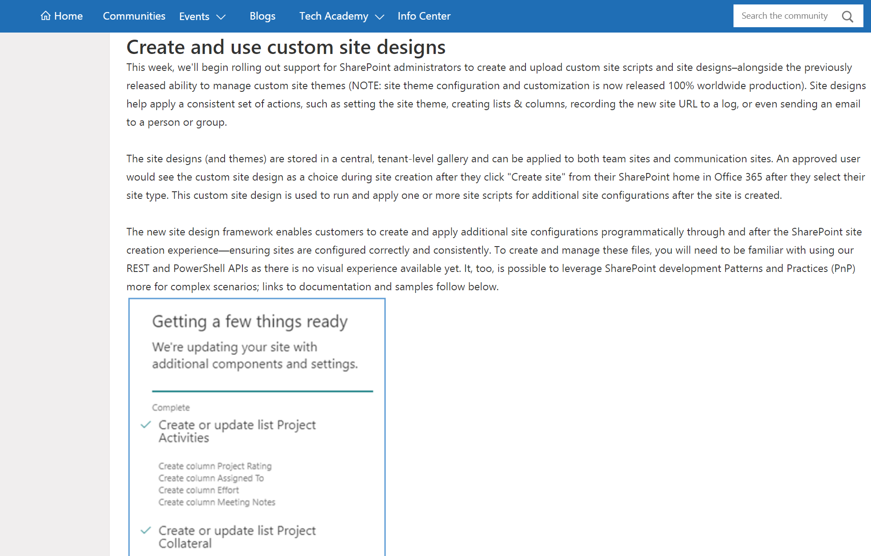The image size is (871, 556).
Task: Expand the Tech Academy dropdown chevron
Action: coord(379,17)
